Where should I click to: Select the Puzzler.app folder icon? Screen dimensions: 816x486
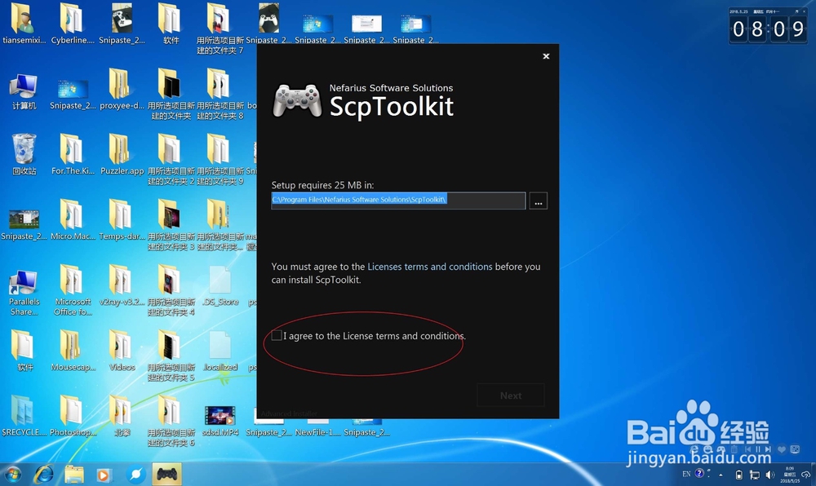tap(122, 155)
